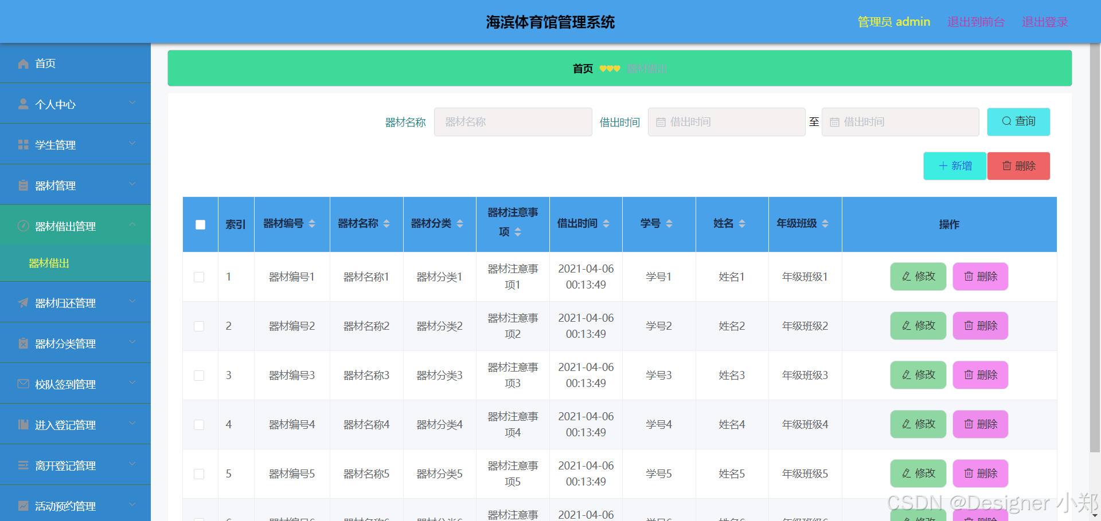The height and width of the screenshot is (521, 1101).
Task: Click cell 姓名4 in the table
Action: (732, 424)
